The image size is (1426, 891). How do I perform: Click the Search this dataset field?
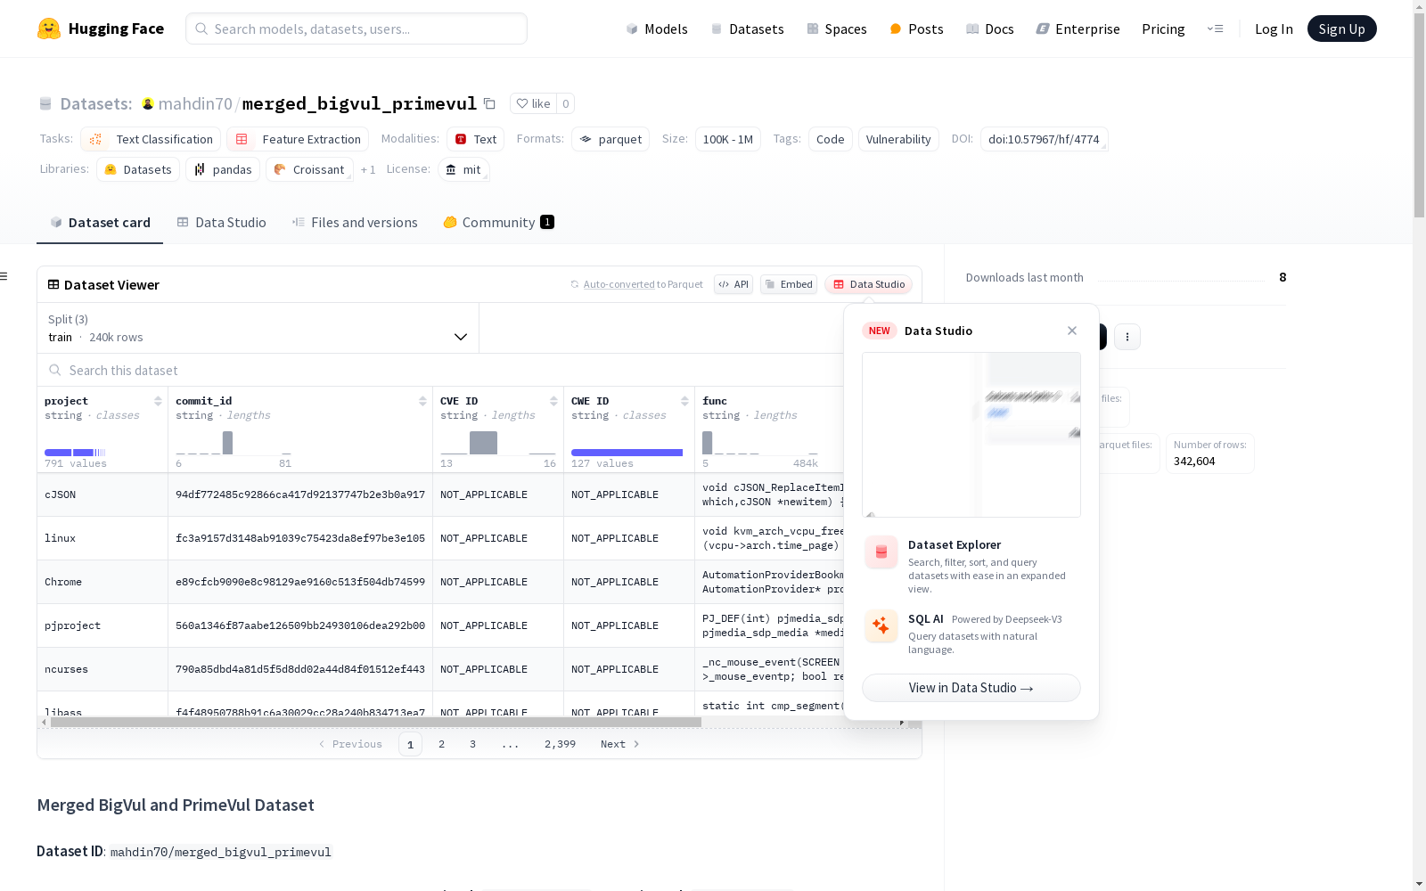point(440,370)
